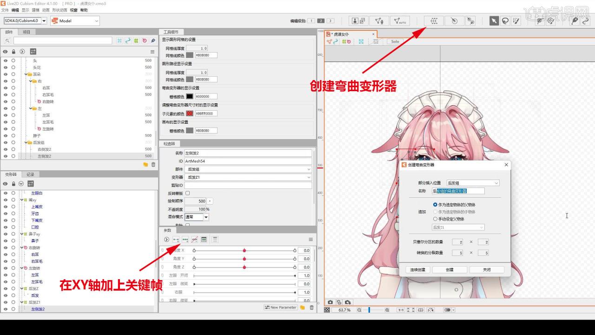Open the parts panel hamburger menu

pyautogui.click(x=152, y=52)
